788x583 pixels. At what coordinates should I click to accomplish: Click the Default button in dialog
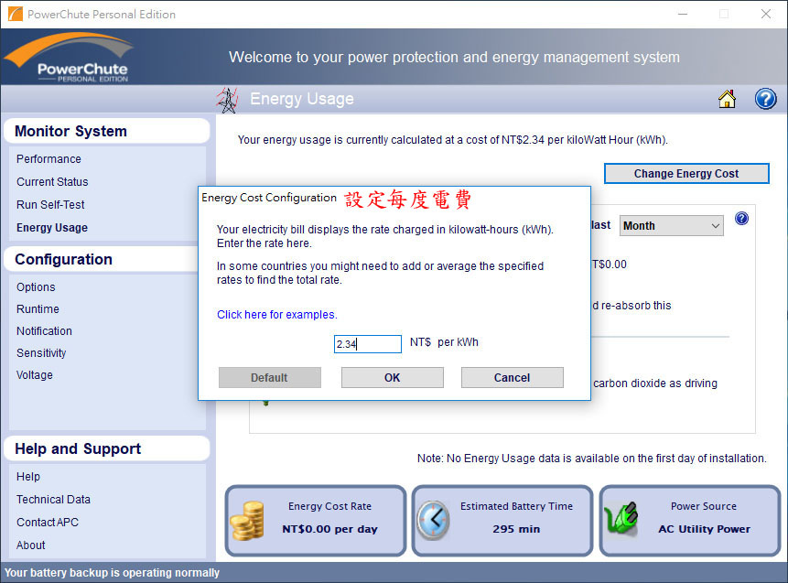pyautogui.click(x=270, y=377)
